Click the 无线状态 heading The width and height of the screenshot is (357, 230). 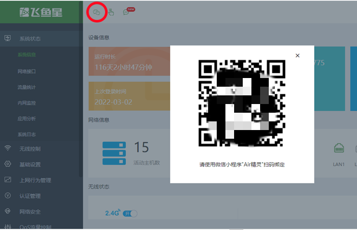[99, 187]
